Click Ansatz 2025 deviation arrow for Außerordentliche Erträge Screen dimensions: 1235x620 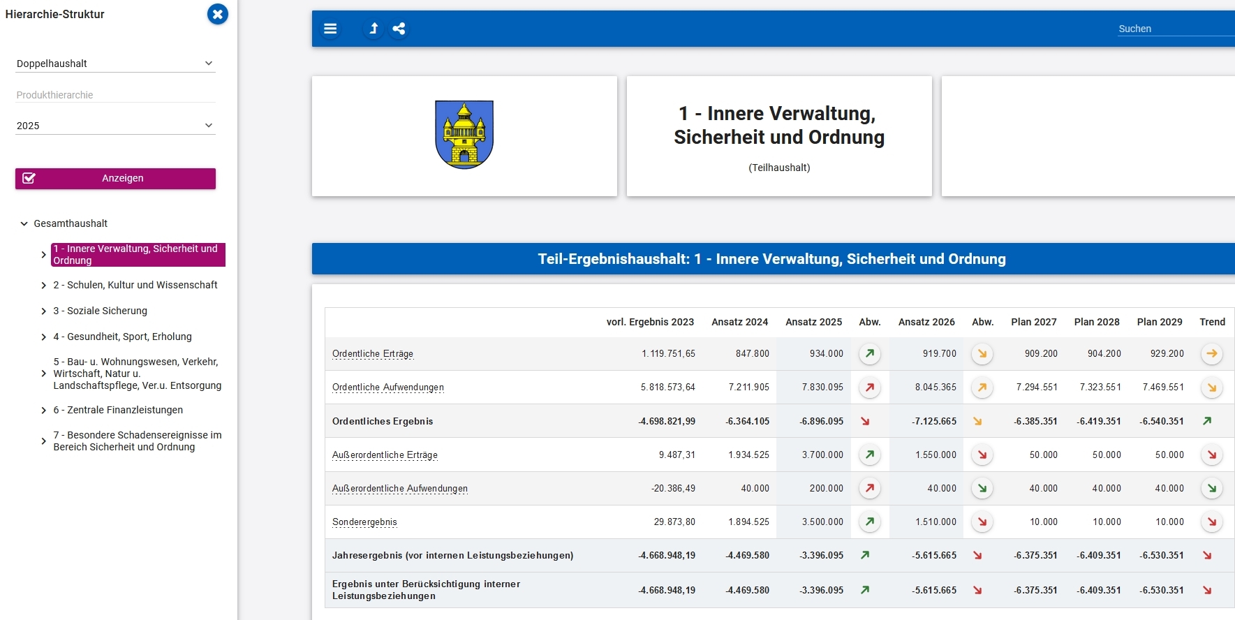point(869,455)
